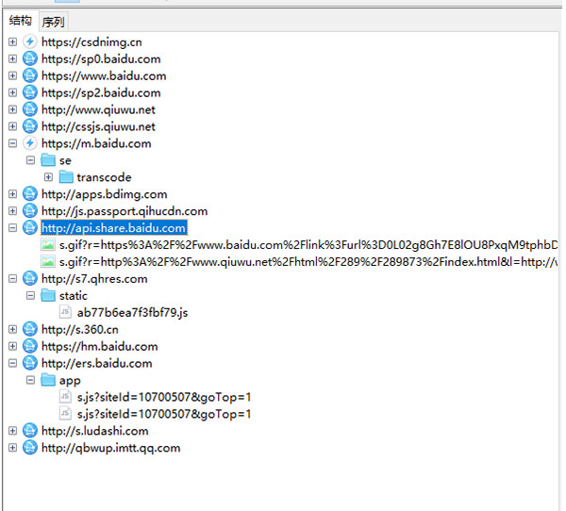Expand the http://s.ludashi.com node
This screenshot has width=566, height=511.
12,431
